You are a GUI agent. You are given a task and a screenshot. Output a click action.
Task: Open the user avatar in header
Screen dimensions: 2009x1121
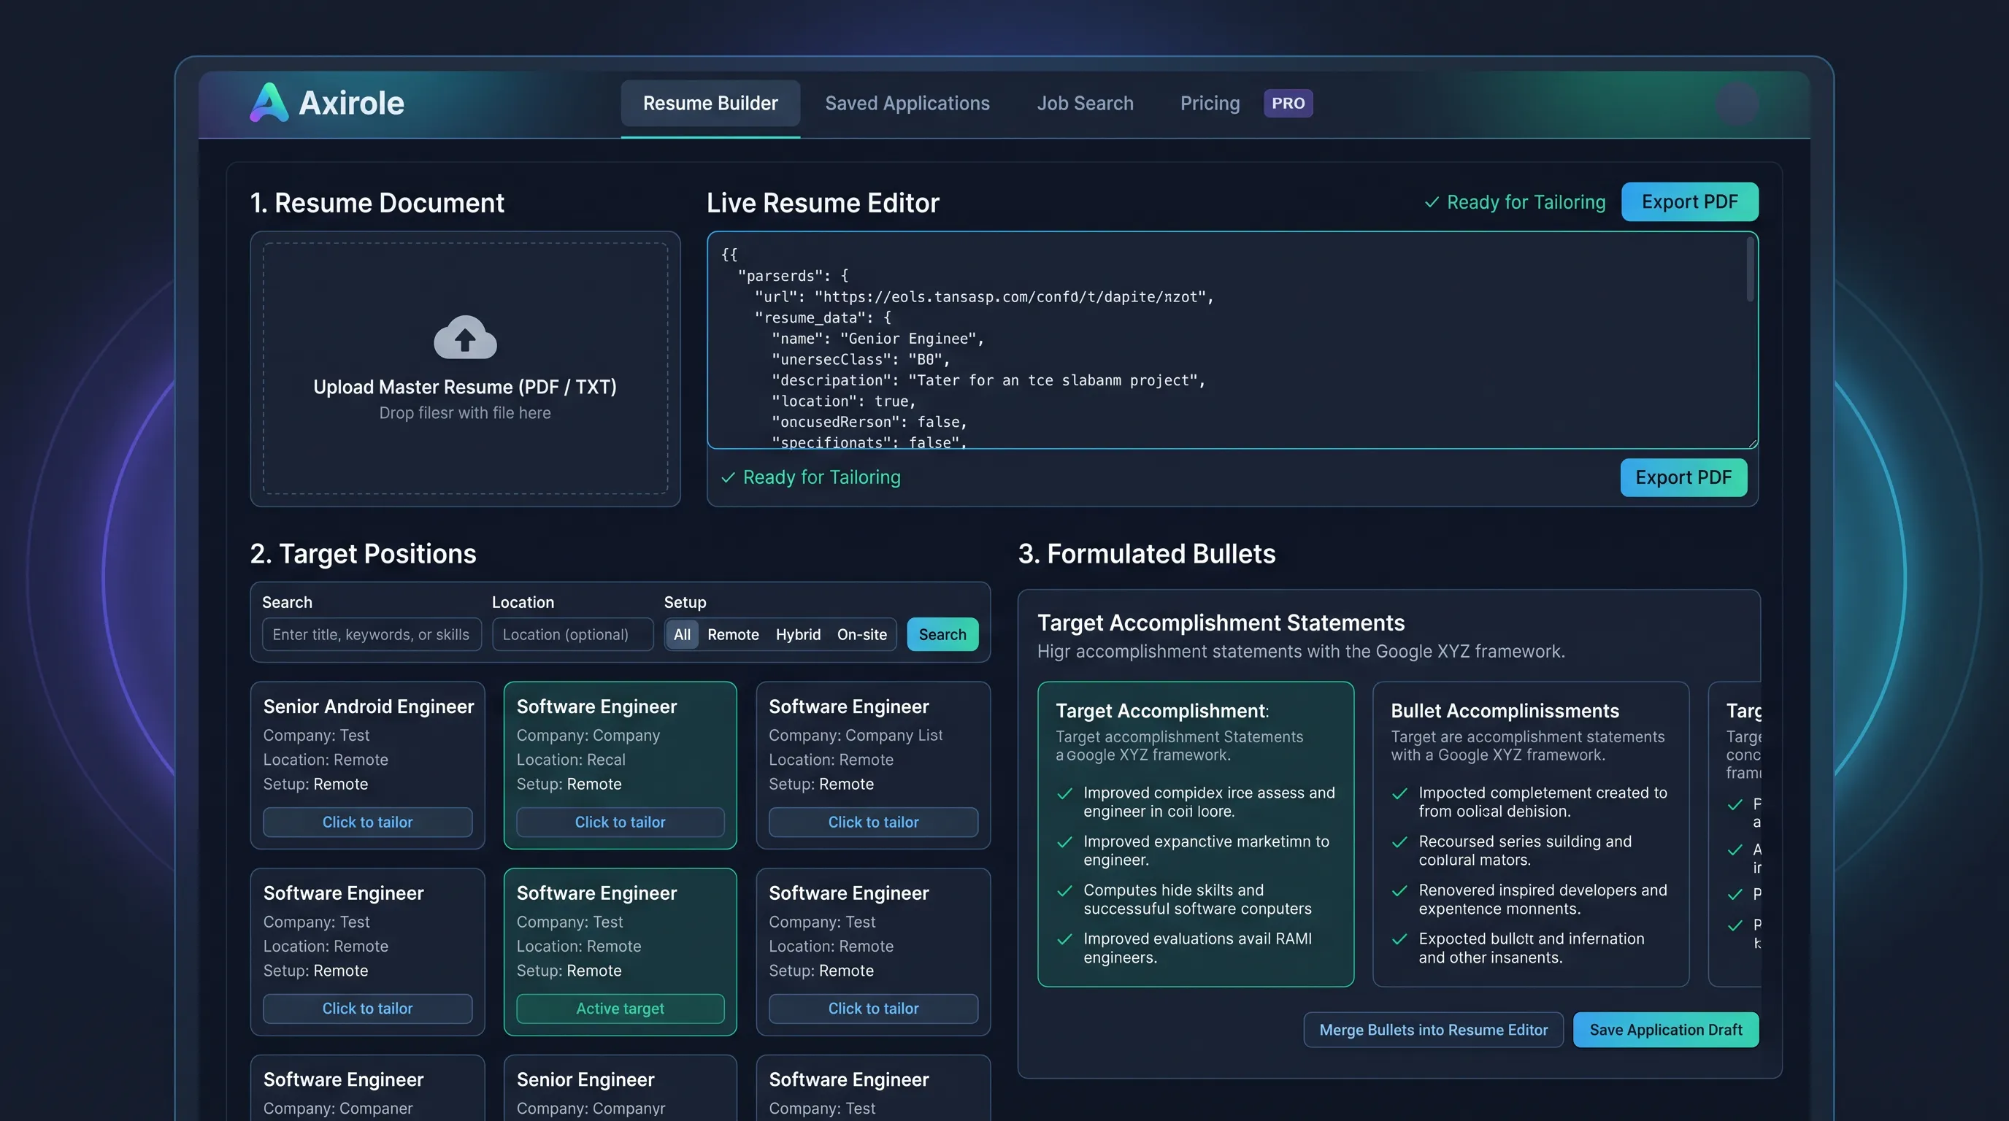point(1737,103)
